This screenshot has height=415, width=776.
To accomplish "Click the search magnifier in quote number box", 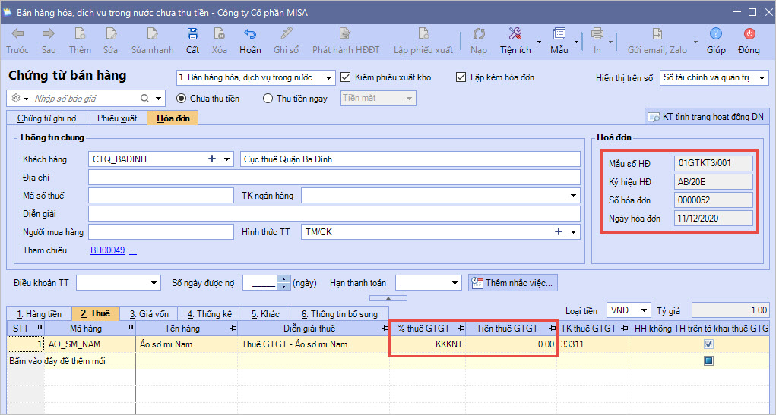I will point(145,99).
